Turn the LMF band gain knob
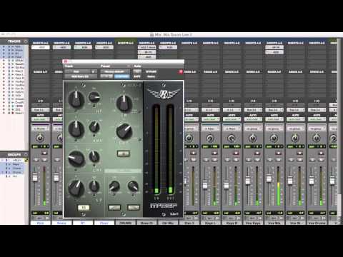This screenshot has height=257, width=343. [x=76, y=158]
